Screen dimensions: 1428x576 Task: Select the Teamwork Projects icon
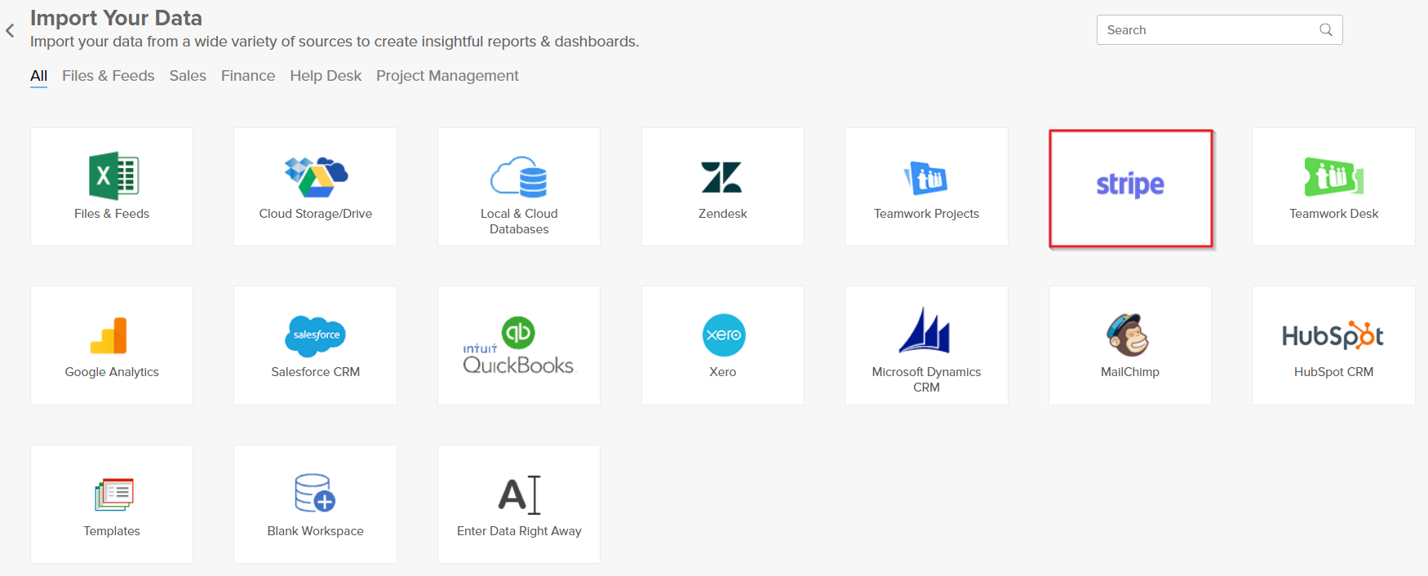pos(926,178)
